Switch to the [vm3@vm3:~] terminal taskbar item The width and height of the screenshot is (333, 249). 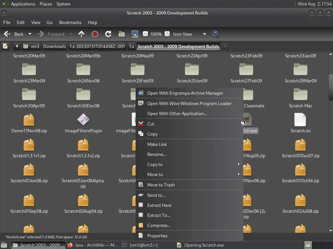(140, 245)
